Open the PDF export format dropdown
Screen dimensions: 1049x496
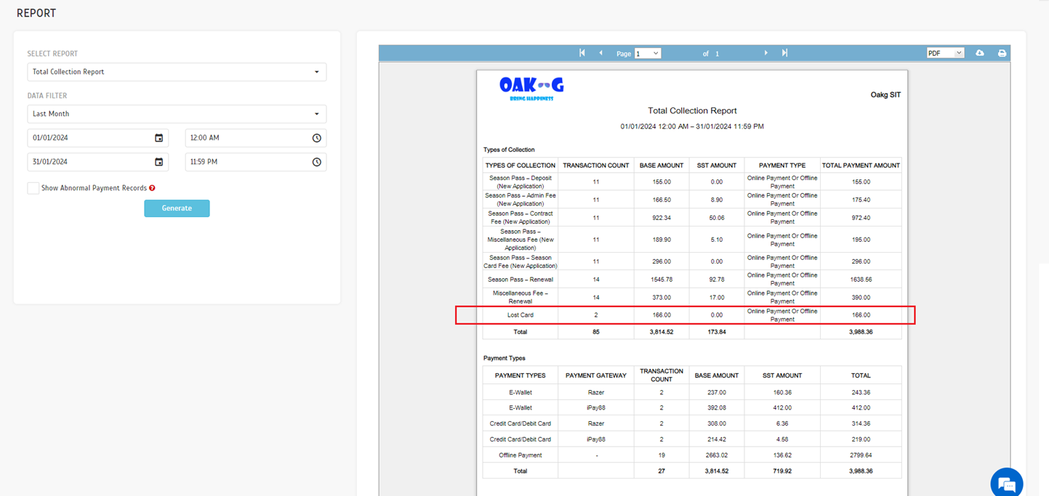[944, 53]
